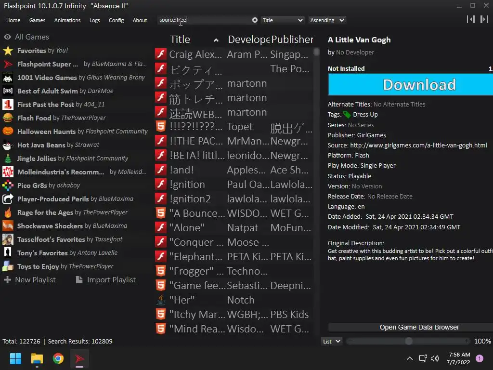Click the Flash icon beside !gnition2

(161, 199)
